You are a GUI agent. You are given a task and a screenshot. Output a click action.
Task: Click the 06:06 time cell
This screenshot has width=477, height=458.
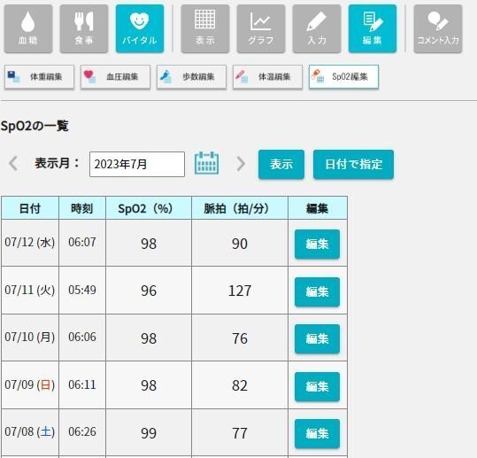[82, 338]
